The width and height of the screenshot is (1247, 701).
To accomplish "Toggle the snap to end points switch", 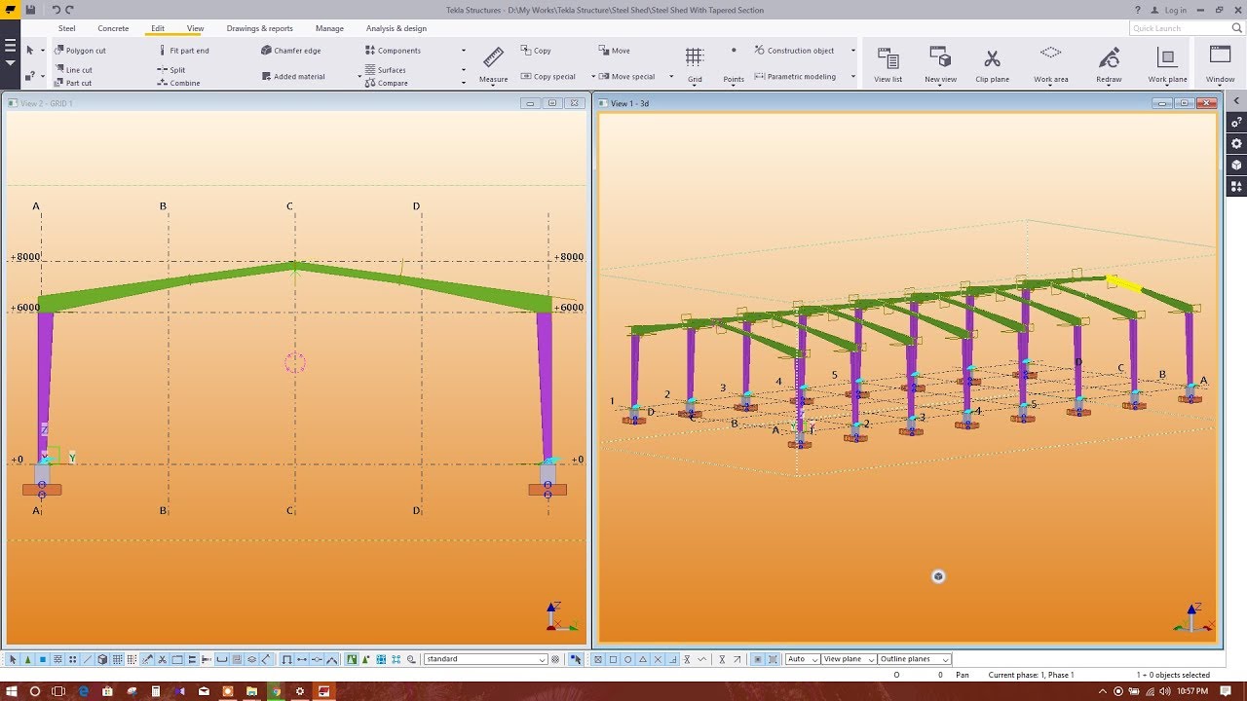I will [x=613, y=659].
